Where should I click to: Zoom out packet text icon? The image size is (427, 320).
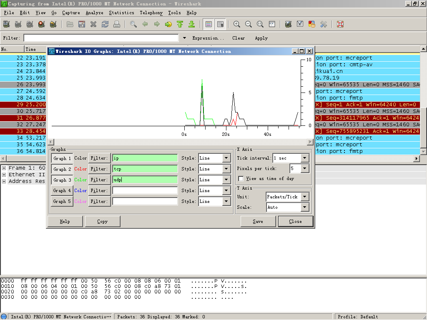(x=249, y=24)
